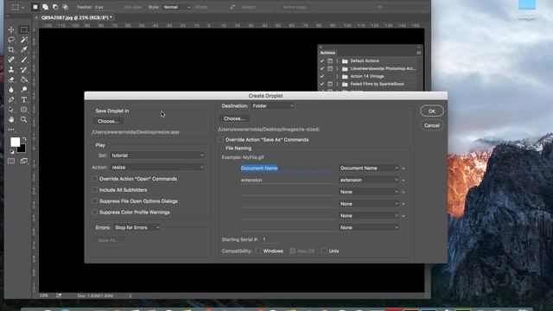553x311 pixels.
Task: Select the Hand tool
Action: pyautogui.click(x=11, y=120)
